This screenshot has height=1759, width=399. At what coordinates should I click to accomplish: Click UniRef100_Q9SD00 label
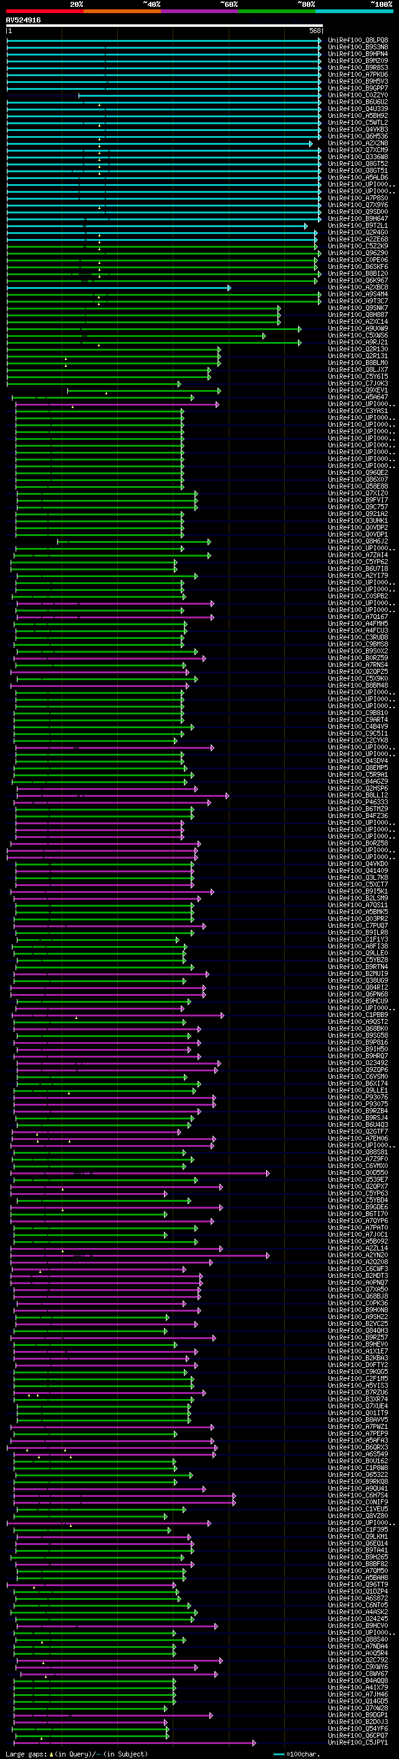[x=358, y=212]
